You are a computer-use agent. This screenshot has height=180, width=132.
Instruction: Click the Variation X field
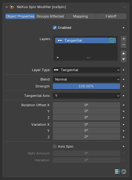[86, 124]
